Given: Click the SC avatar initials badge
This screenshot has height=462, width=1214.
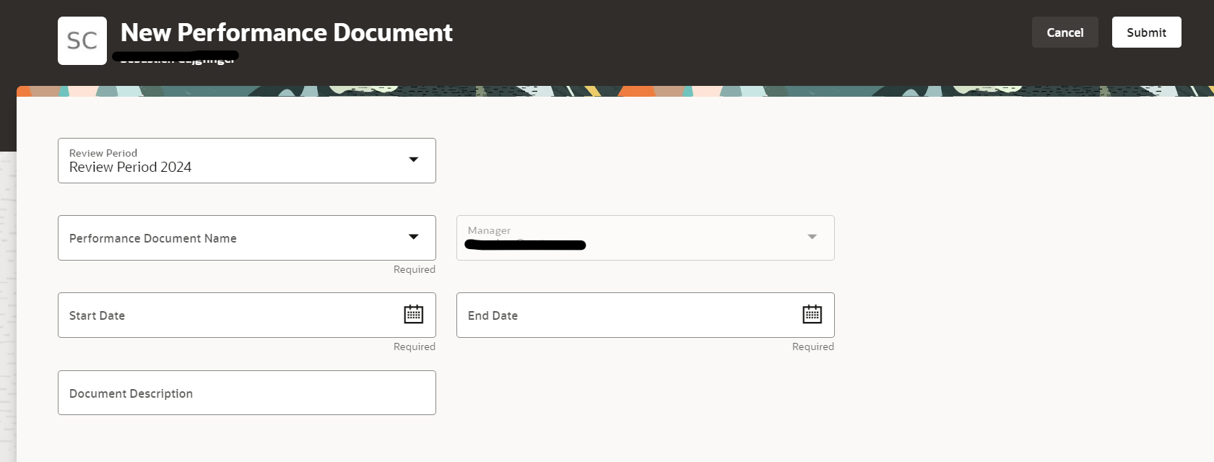Looking at the screenshot, I should pos(82,40).
